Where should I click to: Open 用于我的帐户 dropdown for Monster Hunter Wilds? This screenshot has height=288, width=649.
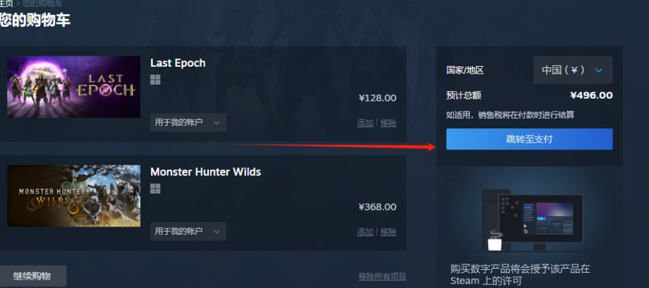click(x=188, y=232)
